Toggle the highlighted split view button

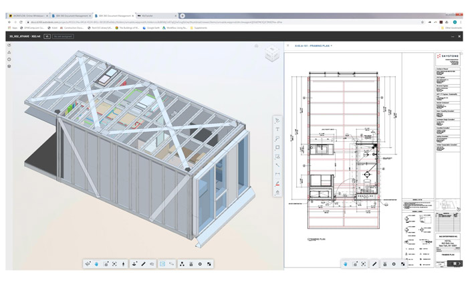click(x=162, y=264)
